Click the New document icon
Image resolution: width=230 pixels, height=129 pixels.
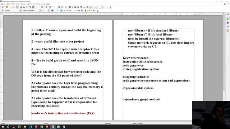tap(3, 7)
